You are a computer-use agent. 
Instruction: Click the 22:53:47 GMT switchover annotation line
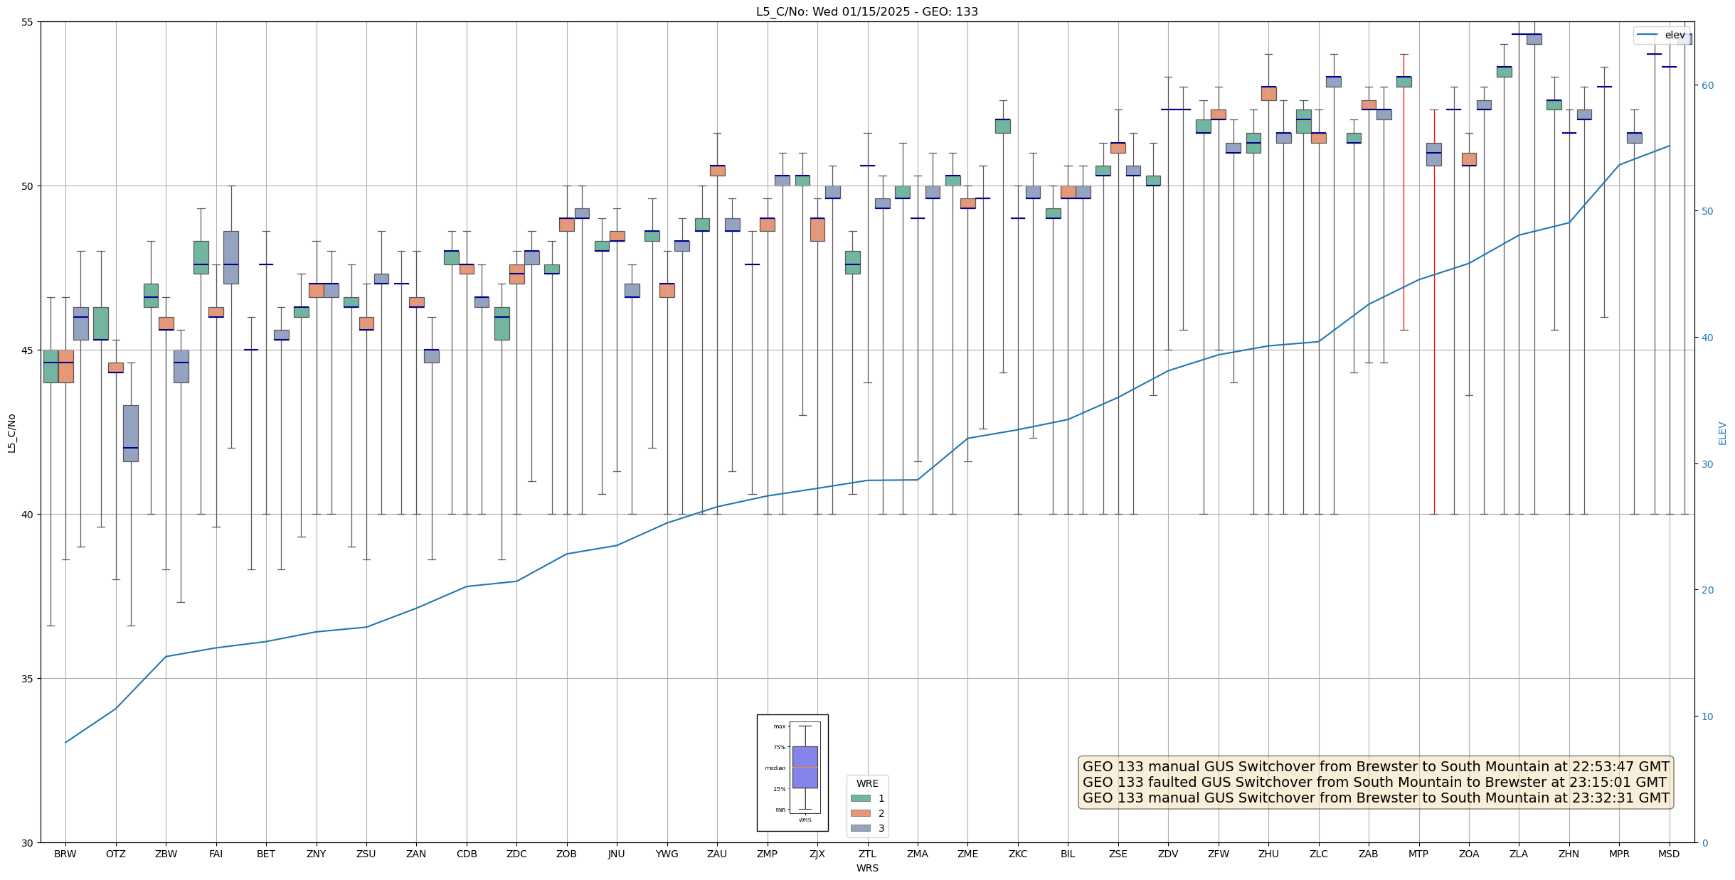point(1374,766)
